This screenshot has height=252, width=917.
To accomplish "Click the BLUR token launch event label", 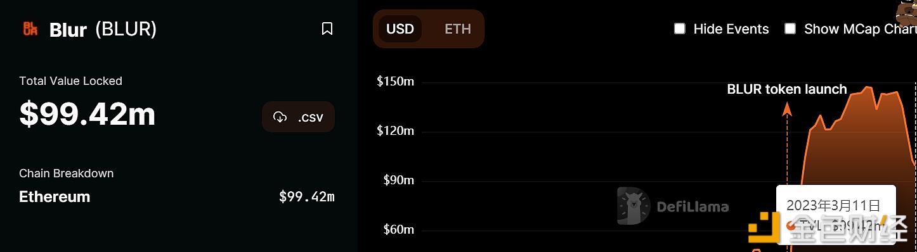I will (787, 89).
